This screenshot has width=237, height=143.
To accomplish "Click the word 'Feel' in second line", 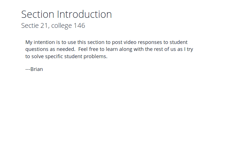I will [x=83, y=49].
